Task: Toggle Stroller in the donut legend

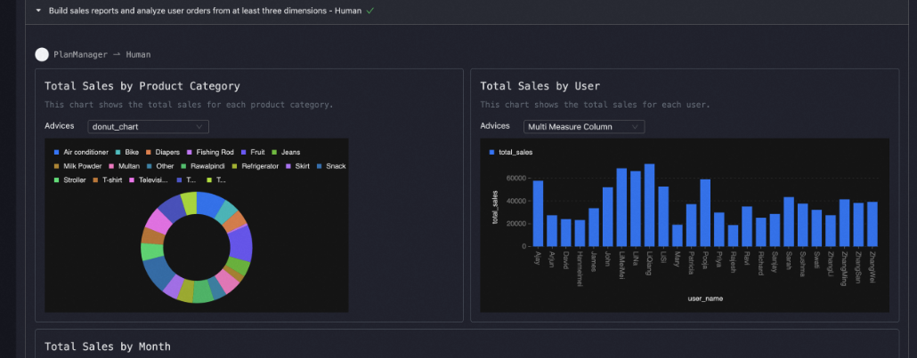Action: point(71,179)
